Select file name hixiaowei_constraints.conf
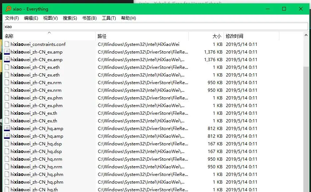Viewport: 311px width, 192px height. 38,44
